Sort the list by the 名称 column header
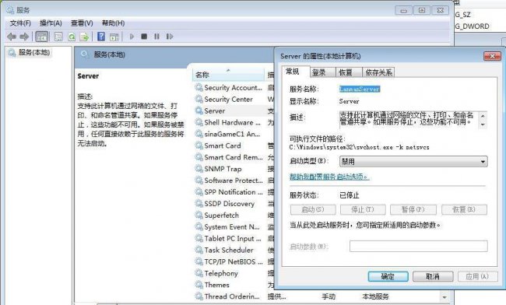 228,75
